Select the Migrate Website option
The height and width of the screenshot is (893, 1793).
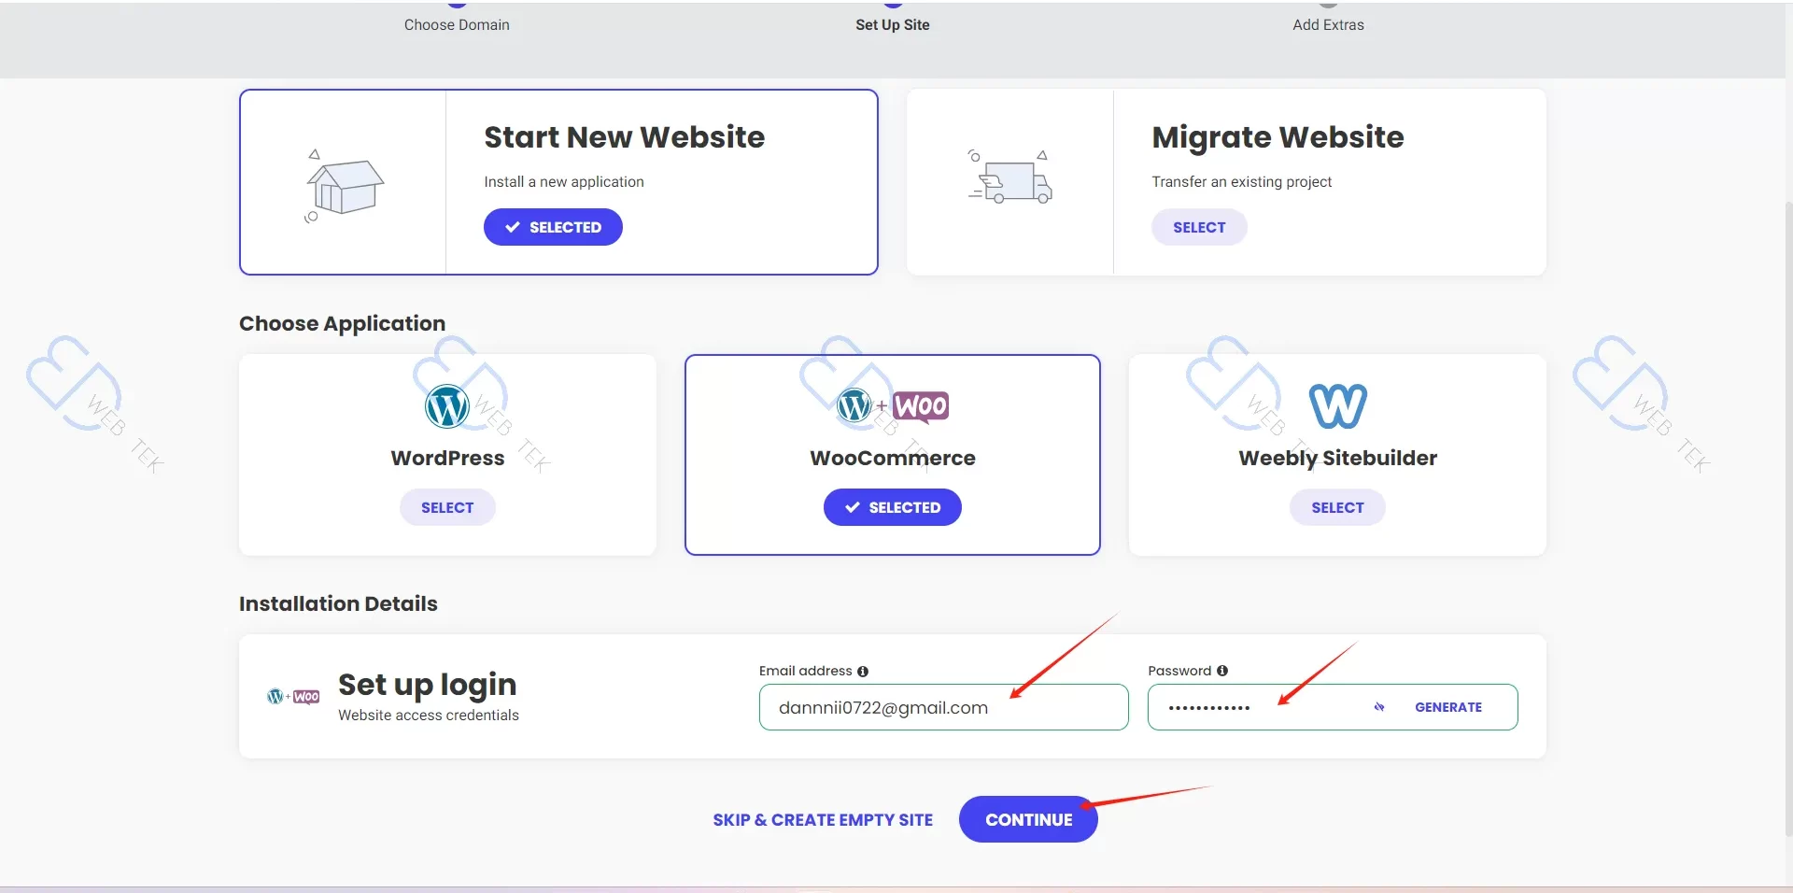pyautogui.click(x=1199, y=227)
